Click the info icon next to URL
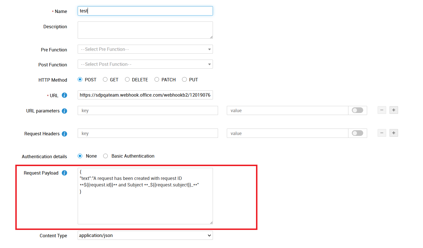423x248 pixels. (64, 95)
